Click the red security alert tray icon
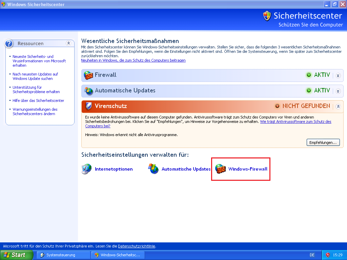The width and height of the screenshot is (347, 260). pyautogui.click(x=328, y=255)
